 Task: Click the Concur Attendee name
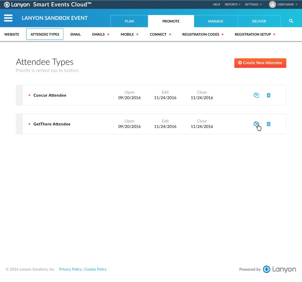point(50,95)
